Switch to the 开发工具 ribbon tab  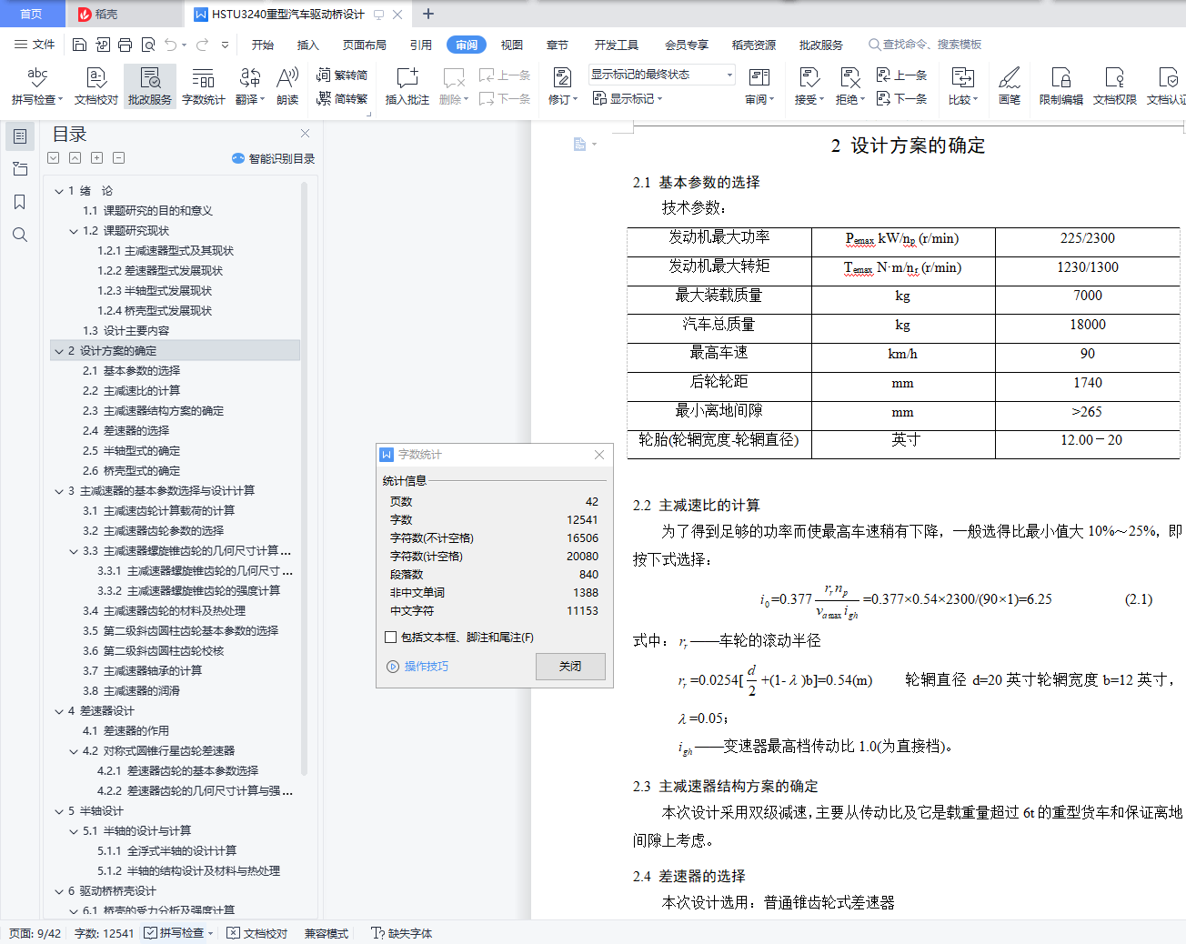coord(617,45)
